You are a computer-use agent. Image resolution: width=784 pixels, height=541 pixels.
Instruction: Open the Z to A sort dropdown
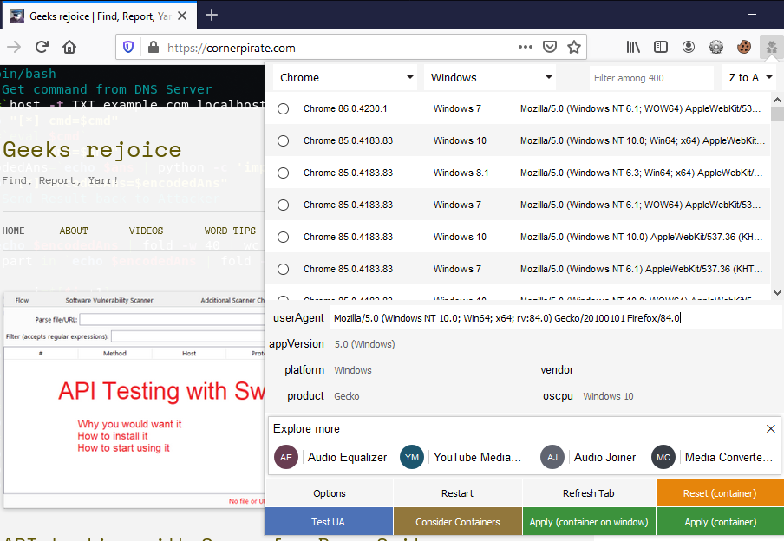tap(749, 77)
